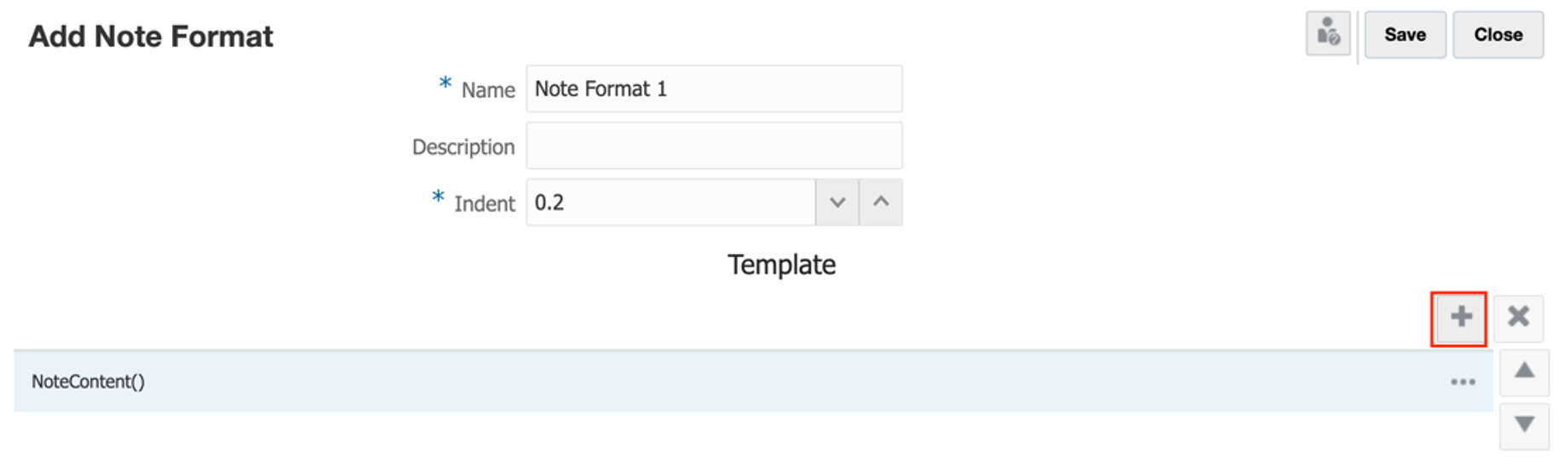Move NoteContent() row down with the down arrow
The width and height of the screenshot is (1564, 466).
(x=1524, y=424)
